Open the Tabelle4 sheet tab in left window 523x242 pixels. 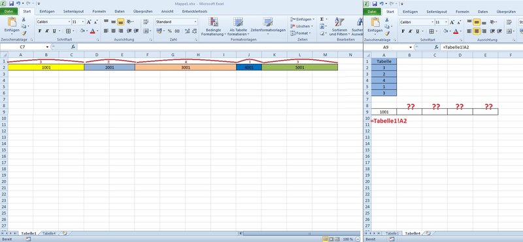49,234
